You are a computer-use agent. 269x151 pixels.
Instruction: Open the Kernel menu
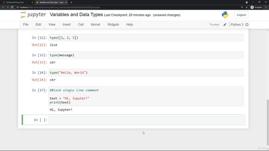point(95,24)
